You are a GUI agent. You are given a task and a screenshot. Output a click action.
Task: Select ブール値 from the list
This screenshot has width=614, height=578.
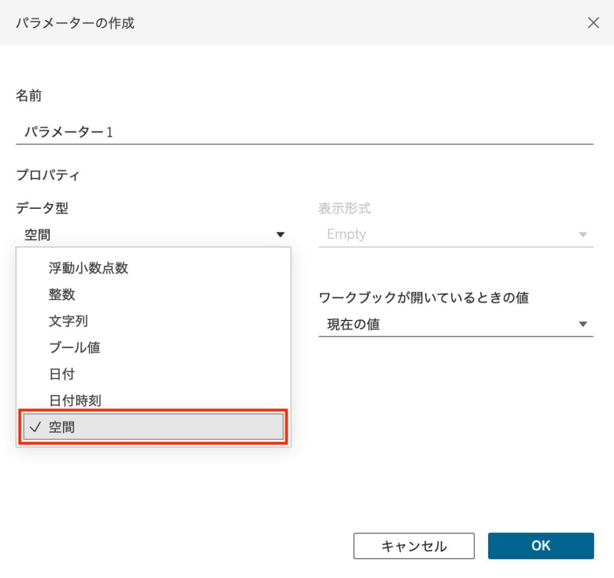74,348
